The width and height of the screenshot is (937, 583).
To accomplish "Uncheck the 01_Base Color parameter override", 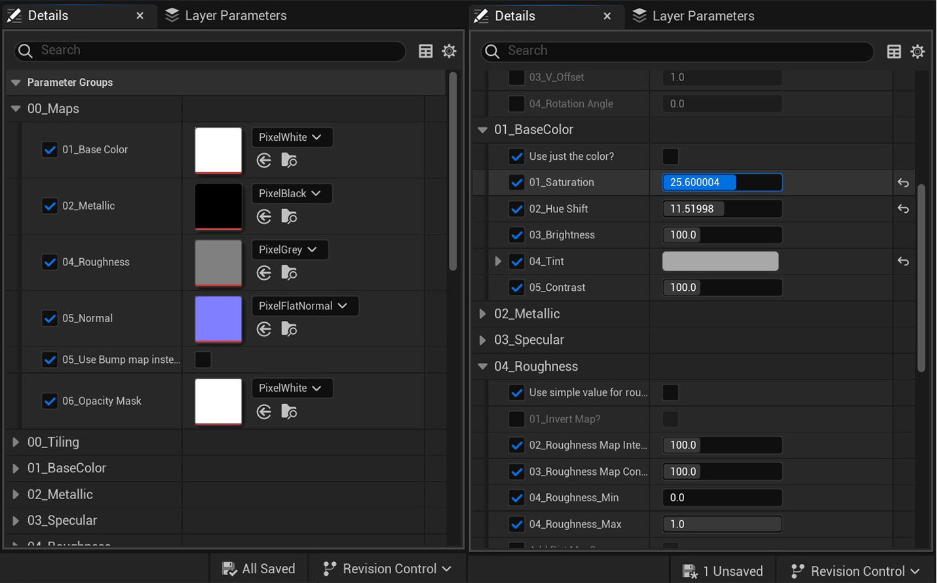I will pyautogui.click(x=50, y=149).
